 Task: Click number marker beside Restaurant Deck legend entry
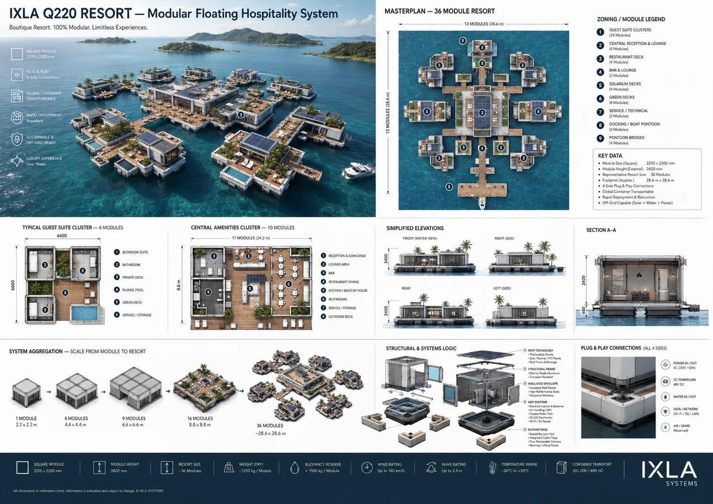click(x=600, y=59)
